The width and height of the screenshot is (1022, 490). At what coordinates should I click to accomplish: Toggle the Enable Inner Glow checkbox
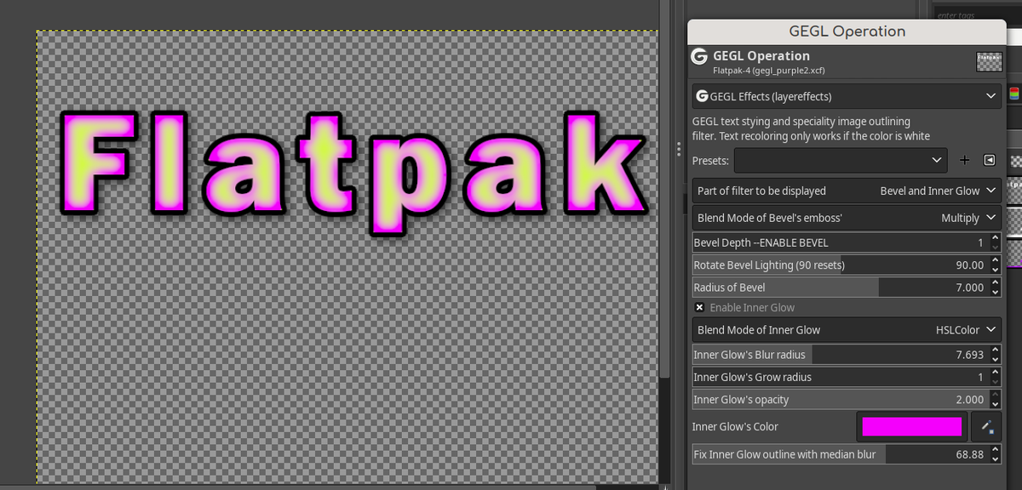699,307
